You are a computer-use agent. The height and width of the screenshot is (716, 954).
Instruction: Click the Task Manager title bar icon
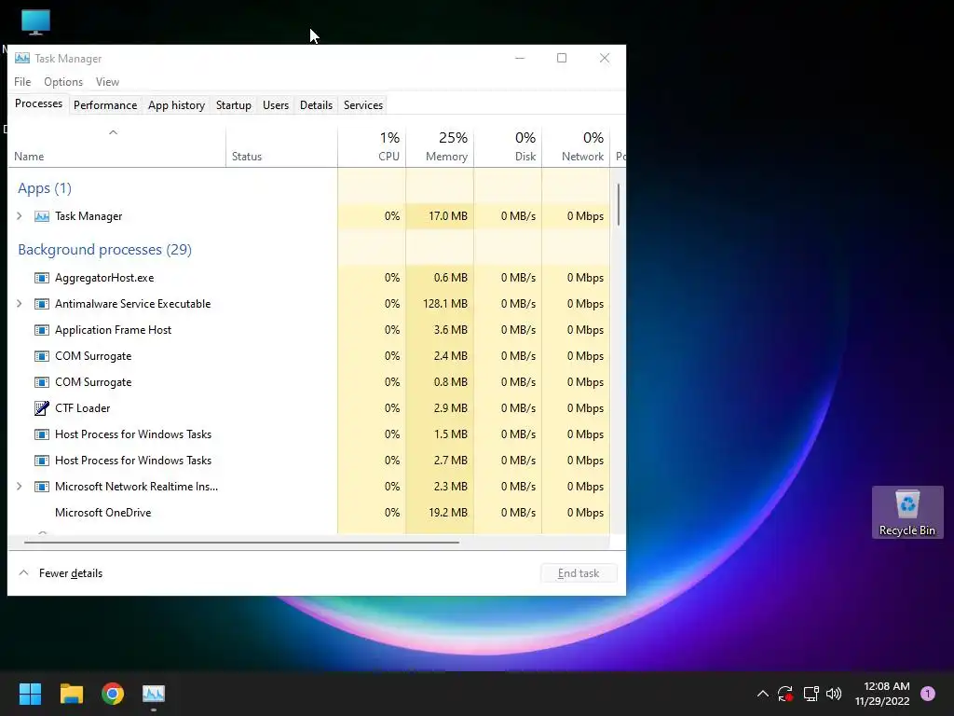coord(22,59)
